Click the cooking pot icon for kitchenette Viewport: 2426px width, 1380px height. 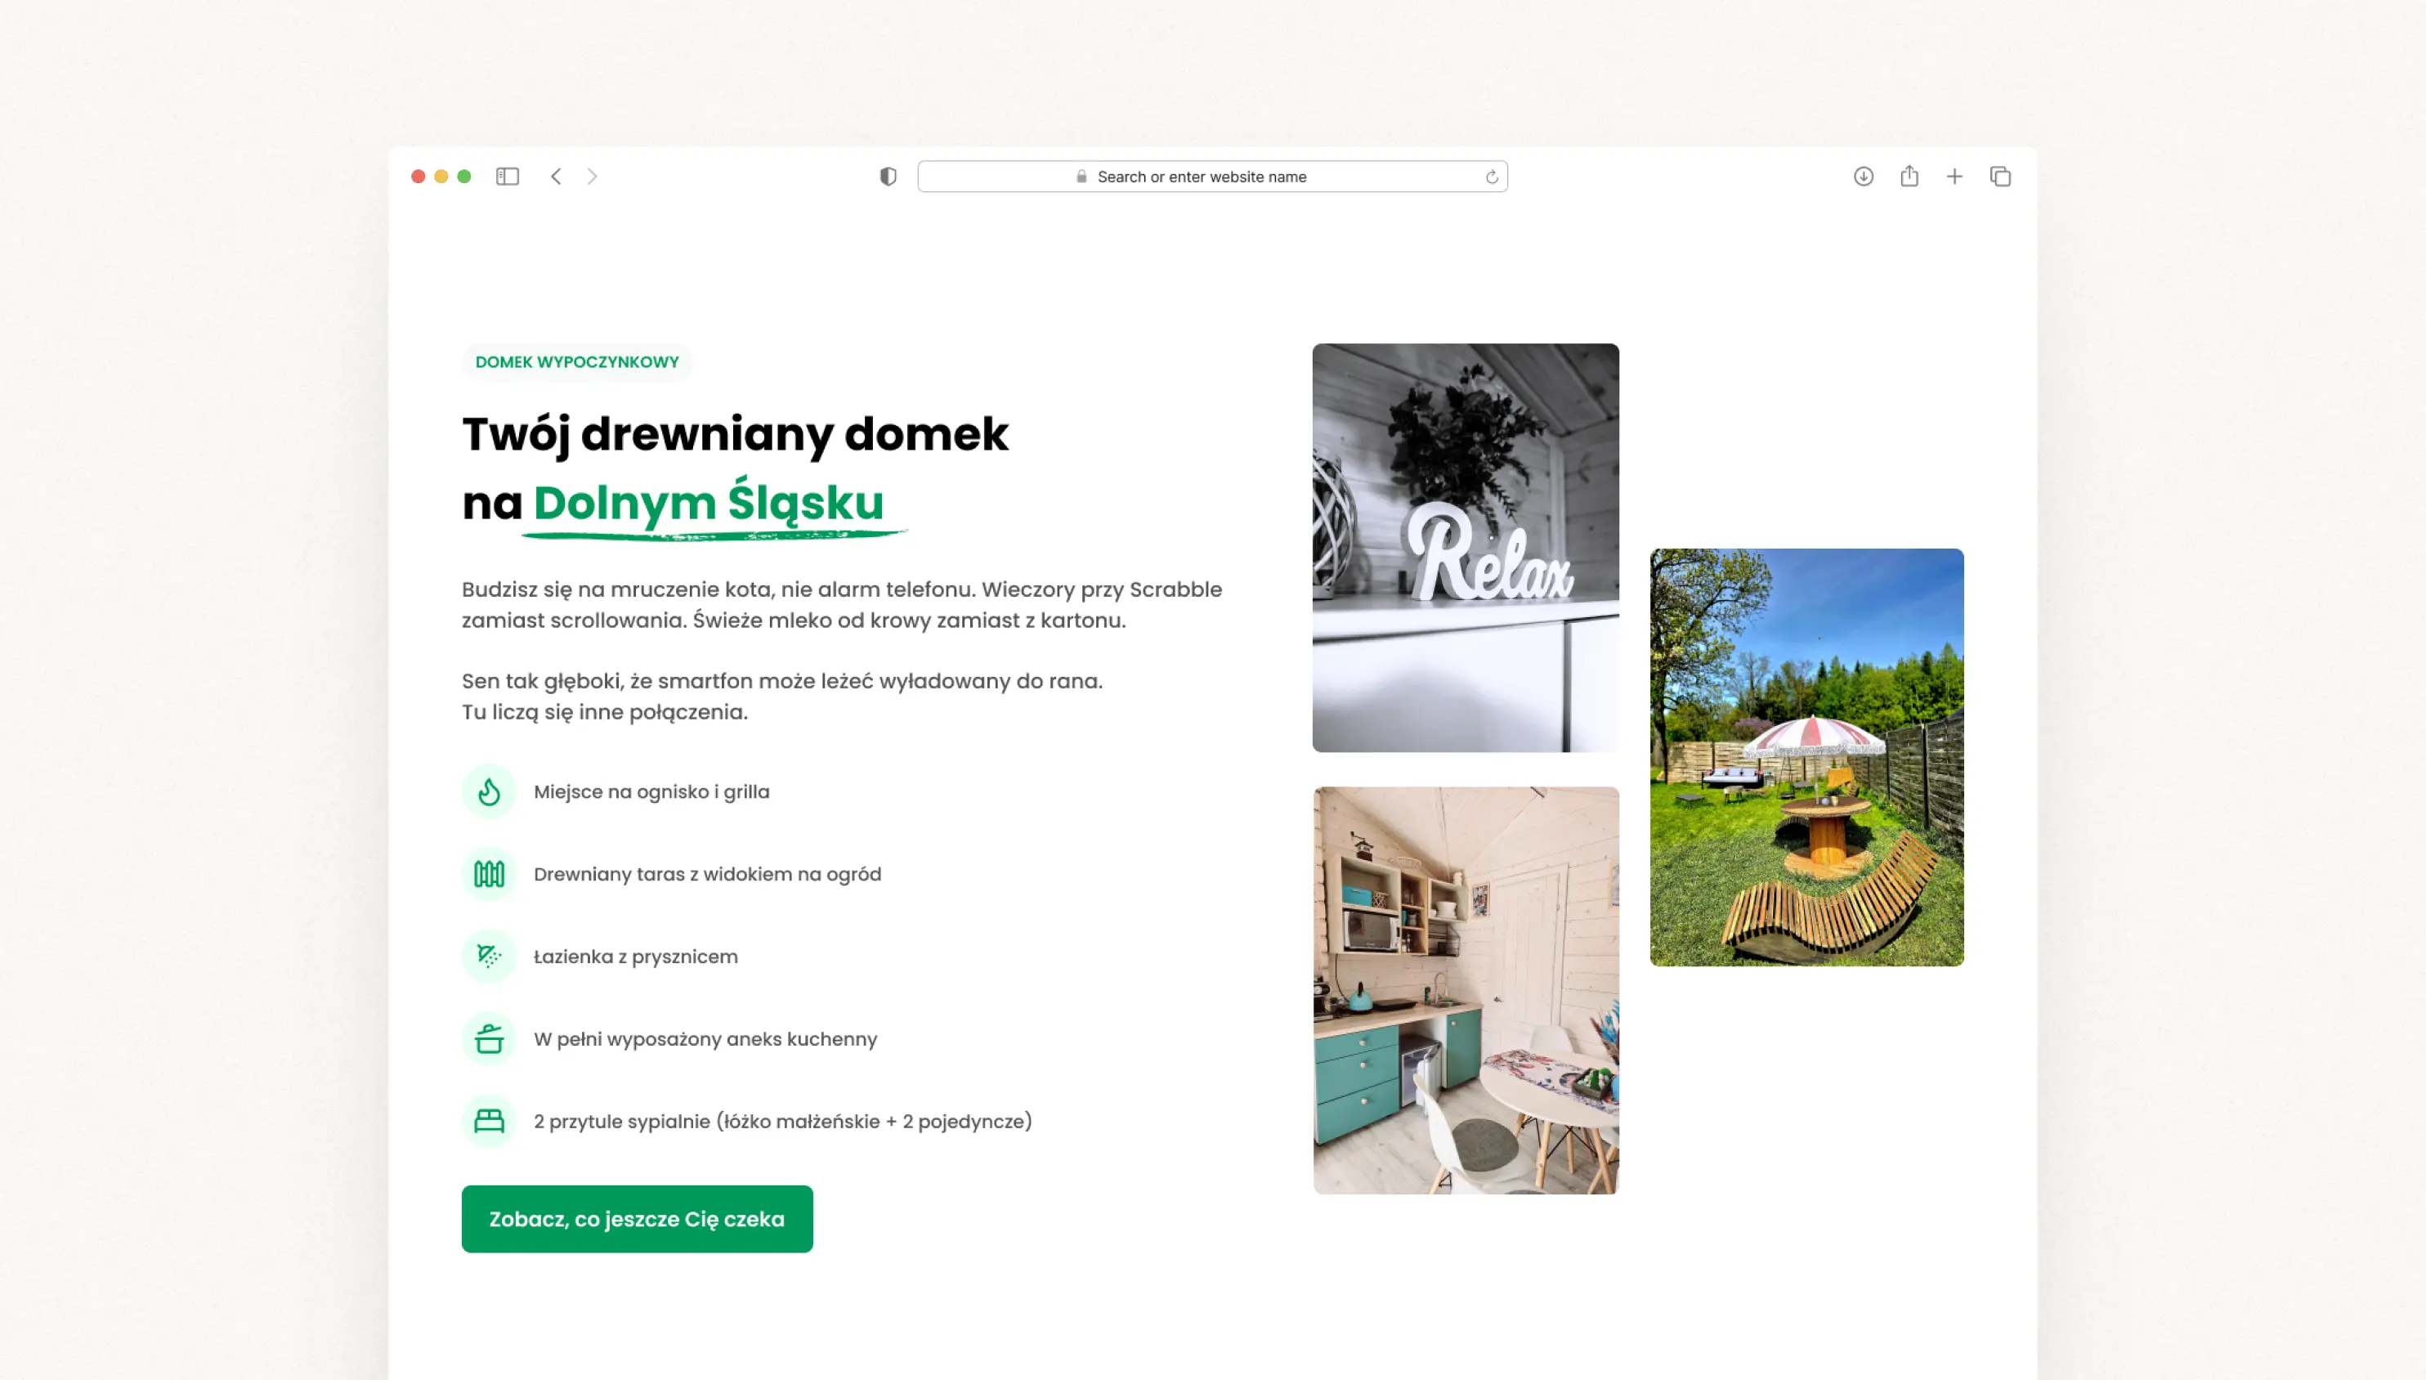489,1039
